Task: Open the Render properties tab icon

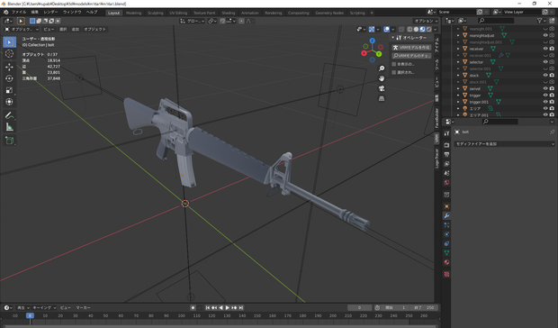Action: [x=446, y=145]
